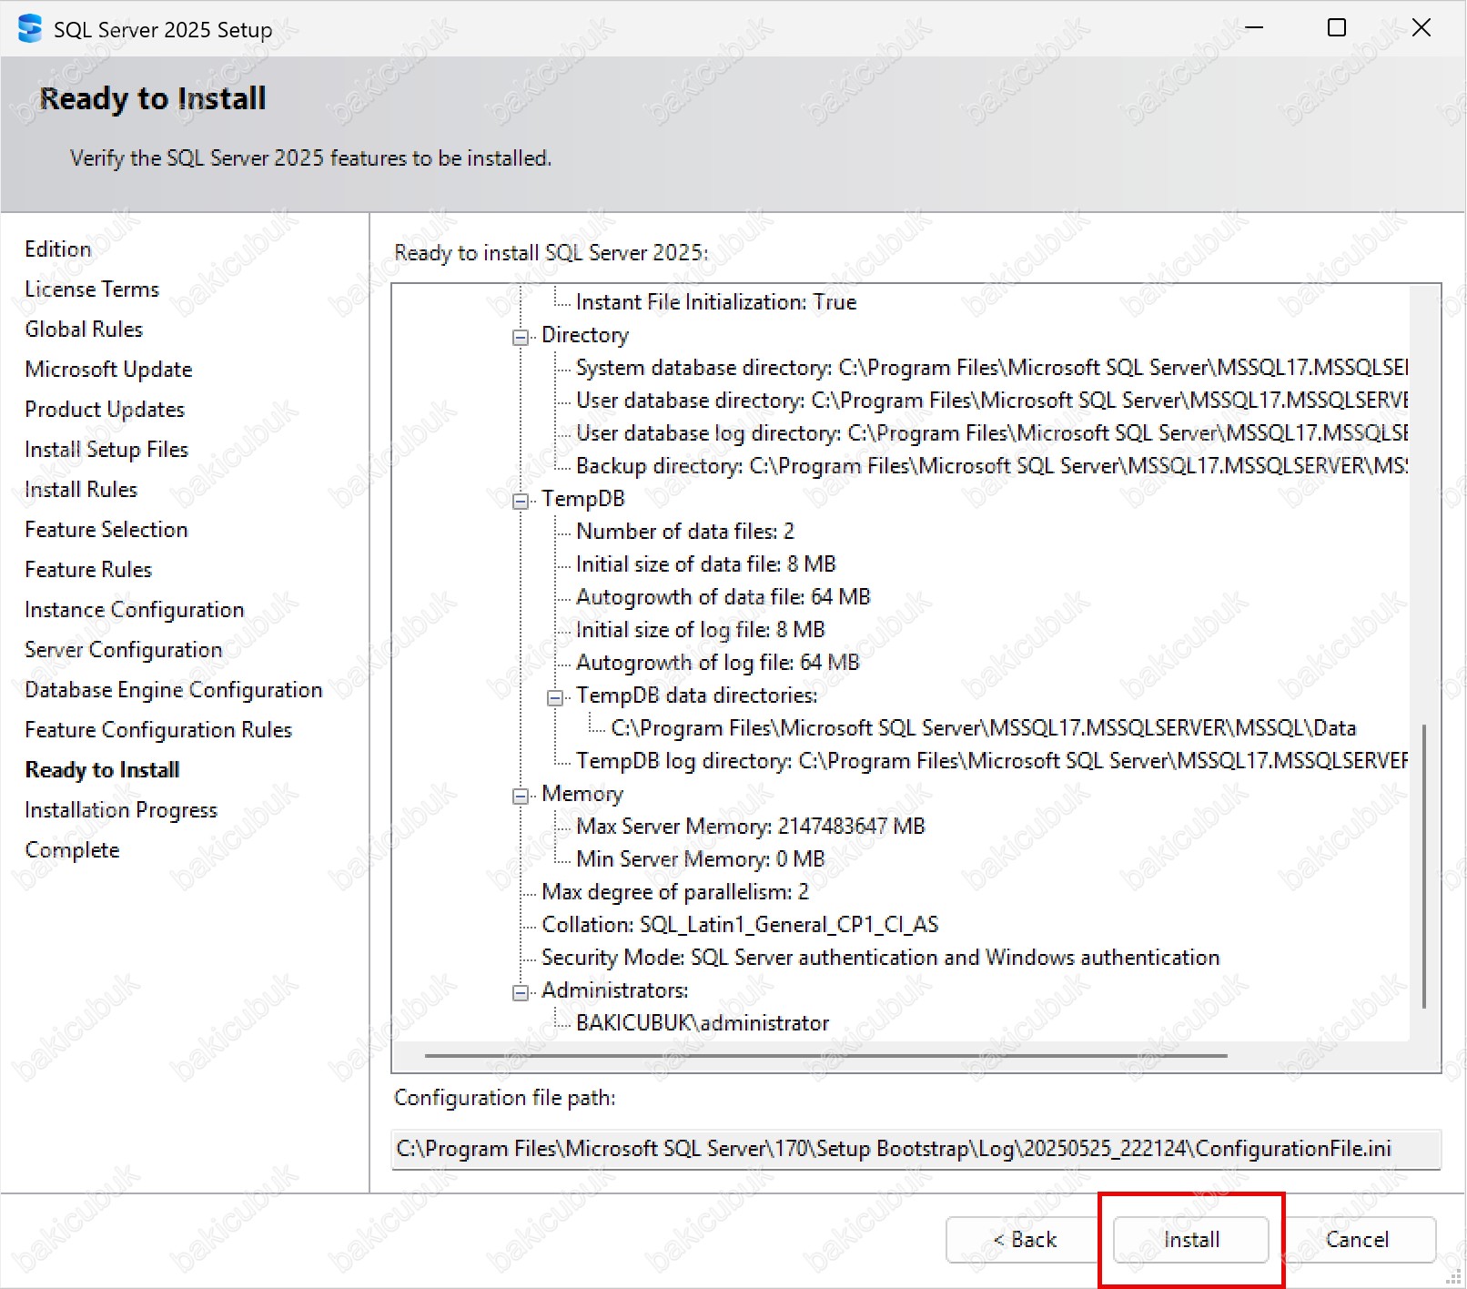This screenshot has height=1289, width=1467.
Task: Select Feature Selection step
Action: (106, 529)
